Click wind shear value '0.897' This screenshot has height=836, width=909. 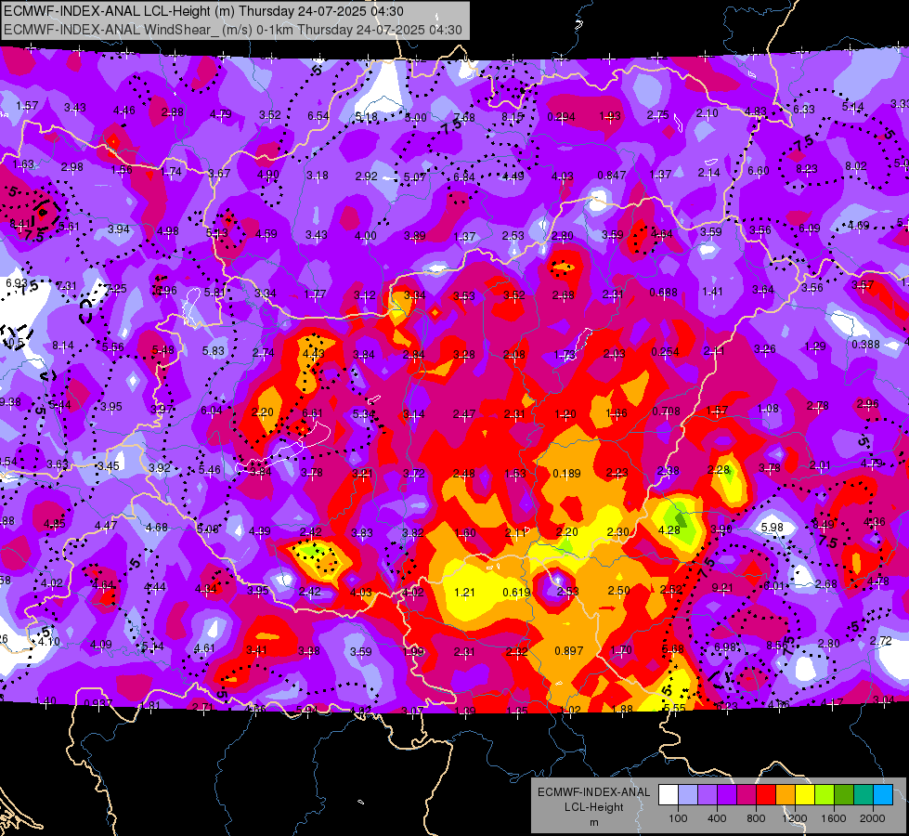coord(568,651)
